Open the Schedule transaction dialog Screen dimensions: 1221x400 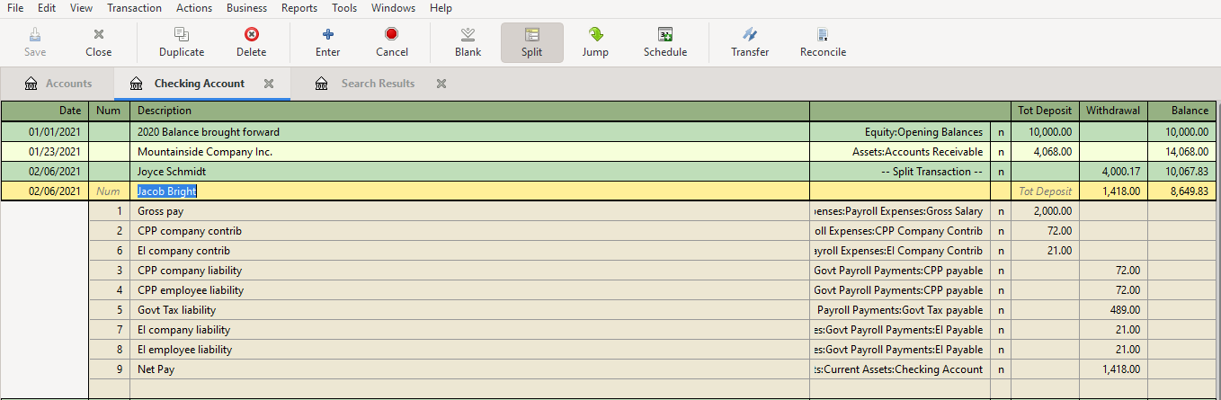point(664,42)
